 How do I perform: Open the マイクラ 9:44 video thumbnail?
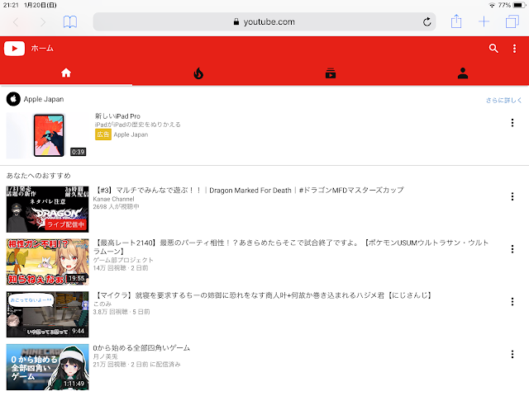[x=48, y=314]
